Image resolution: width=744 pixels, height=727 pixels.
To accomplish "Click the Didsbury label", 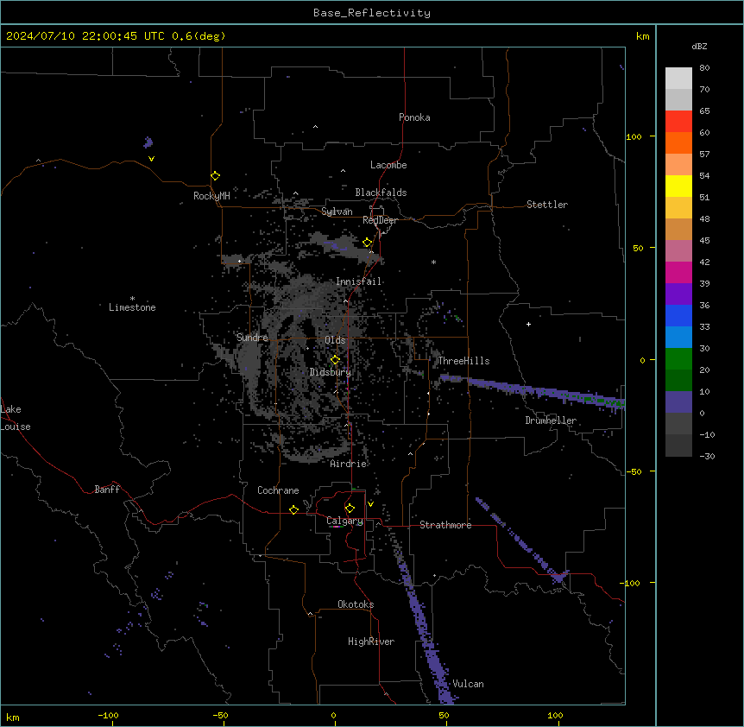I will click(331, 372).
